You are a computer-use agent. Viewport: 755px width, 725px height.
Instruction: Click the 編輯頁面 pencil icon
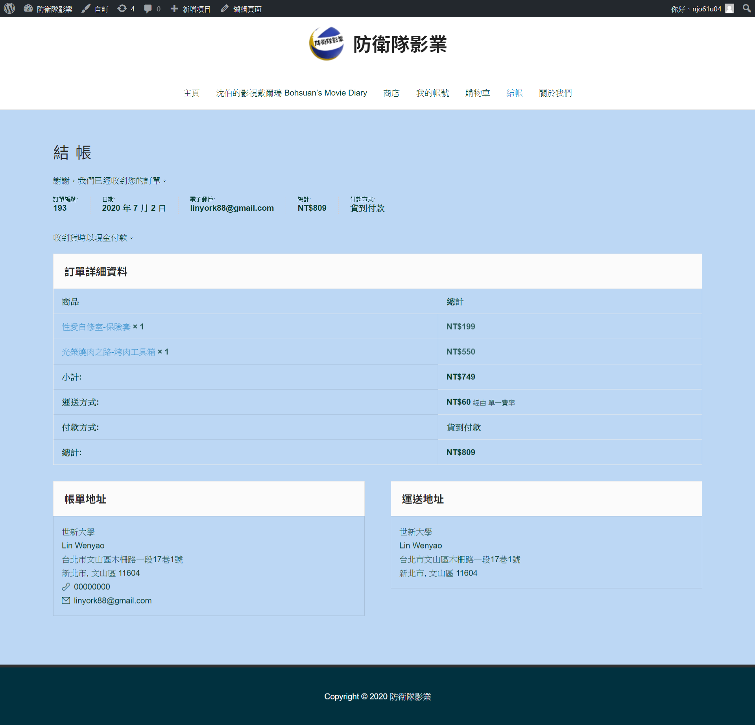click(225, 9)
